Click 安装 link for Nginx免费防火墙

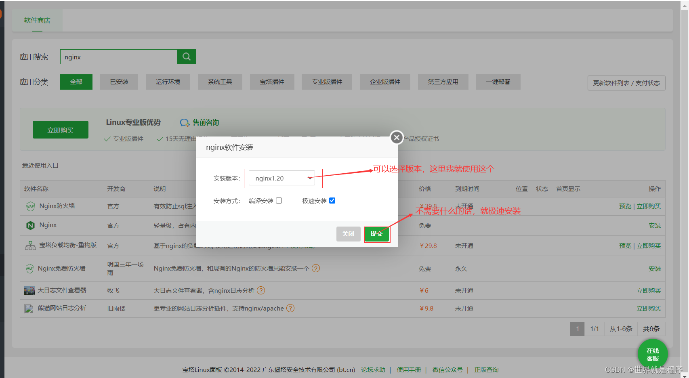pos(655,269)
